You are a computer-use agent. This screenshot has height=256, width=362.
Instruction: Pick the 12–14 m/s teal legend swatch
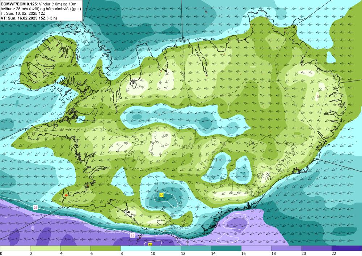point(196,248)
